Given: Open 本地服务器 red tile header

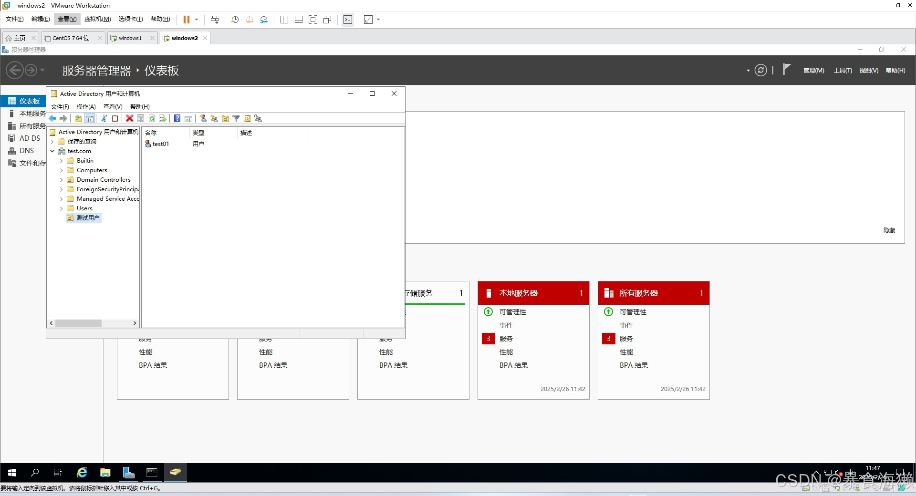Looking at the screenshot, I should coord(533,293).
